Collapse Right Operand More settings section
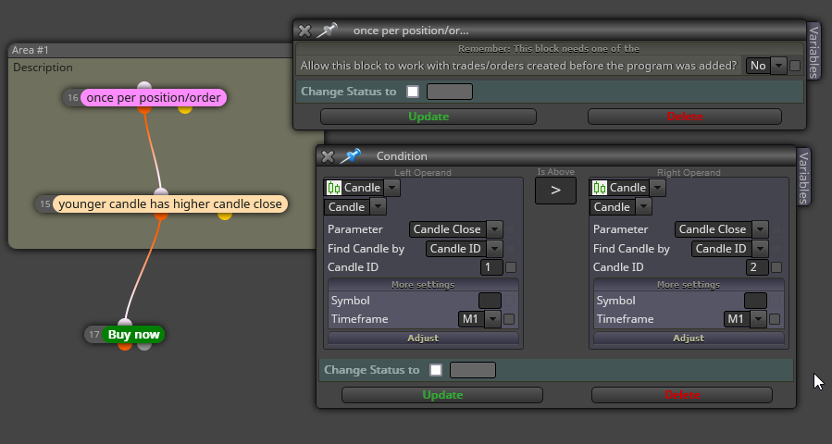 click(x=689, y=284)
